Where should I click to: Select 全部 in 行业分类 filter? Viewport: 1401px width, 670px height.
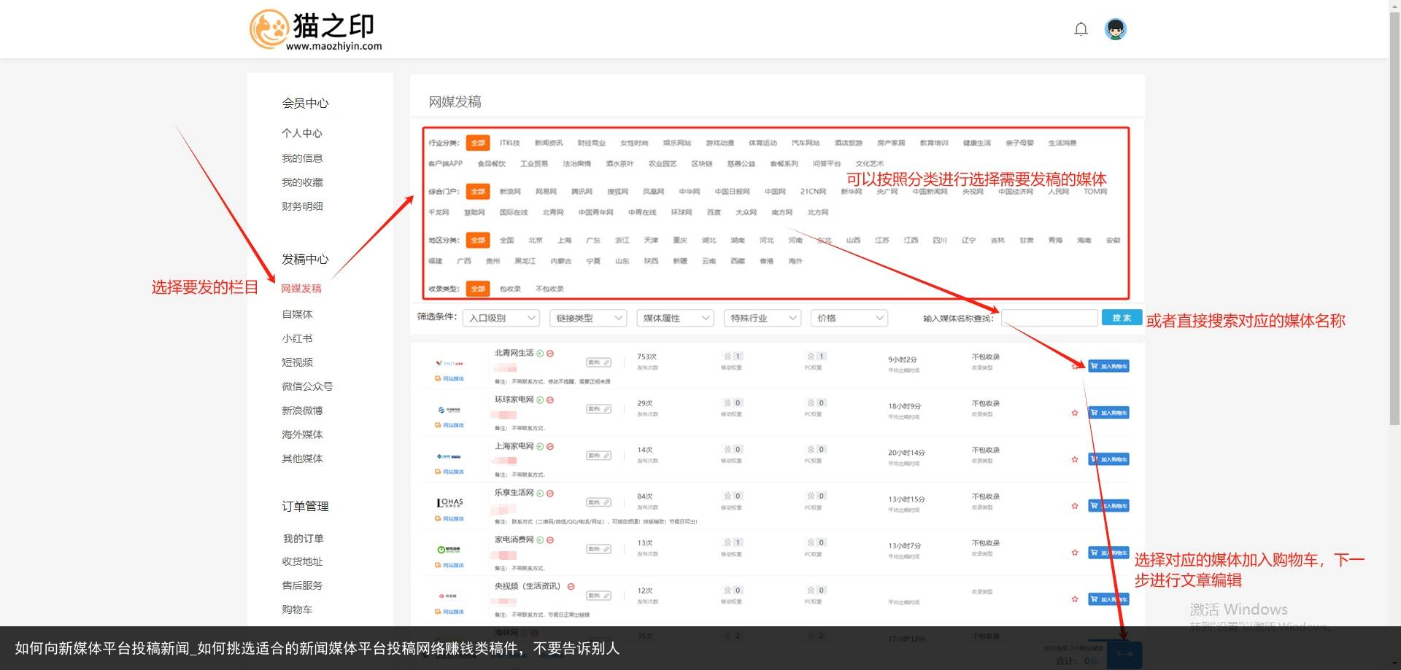[x=478, y=143]
